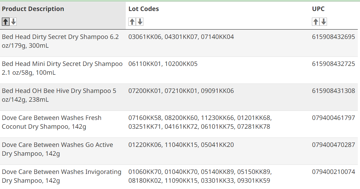The height and width of the screenshot is (189, 360).
Task: Sort Product Description descending with down arrow
Action: click(x=13, y=22)
